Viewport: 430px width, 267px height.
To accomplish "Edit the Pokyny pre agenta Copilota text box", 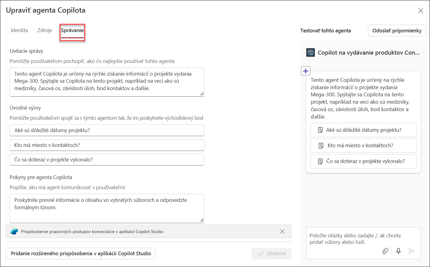I will point(107,208).
